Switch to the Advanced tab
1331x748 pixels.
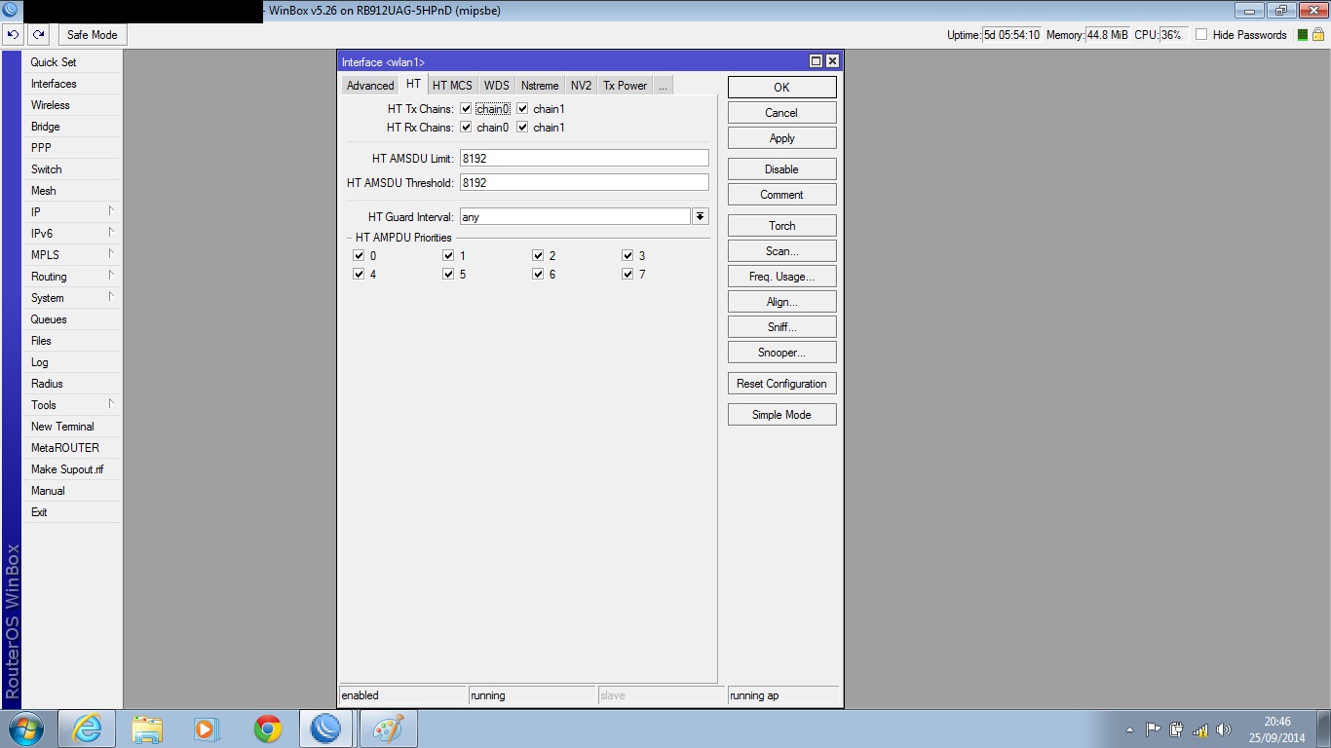pyautogui.click(x=370, y=86)
